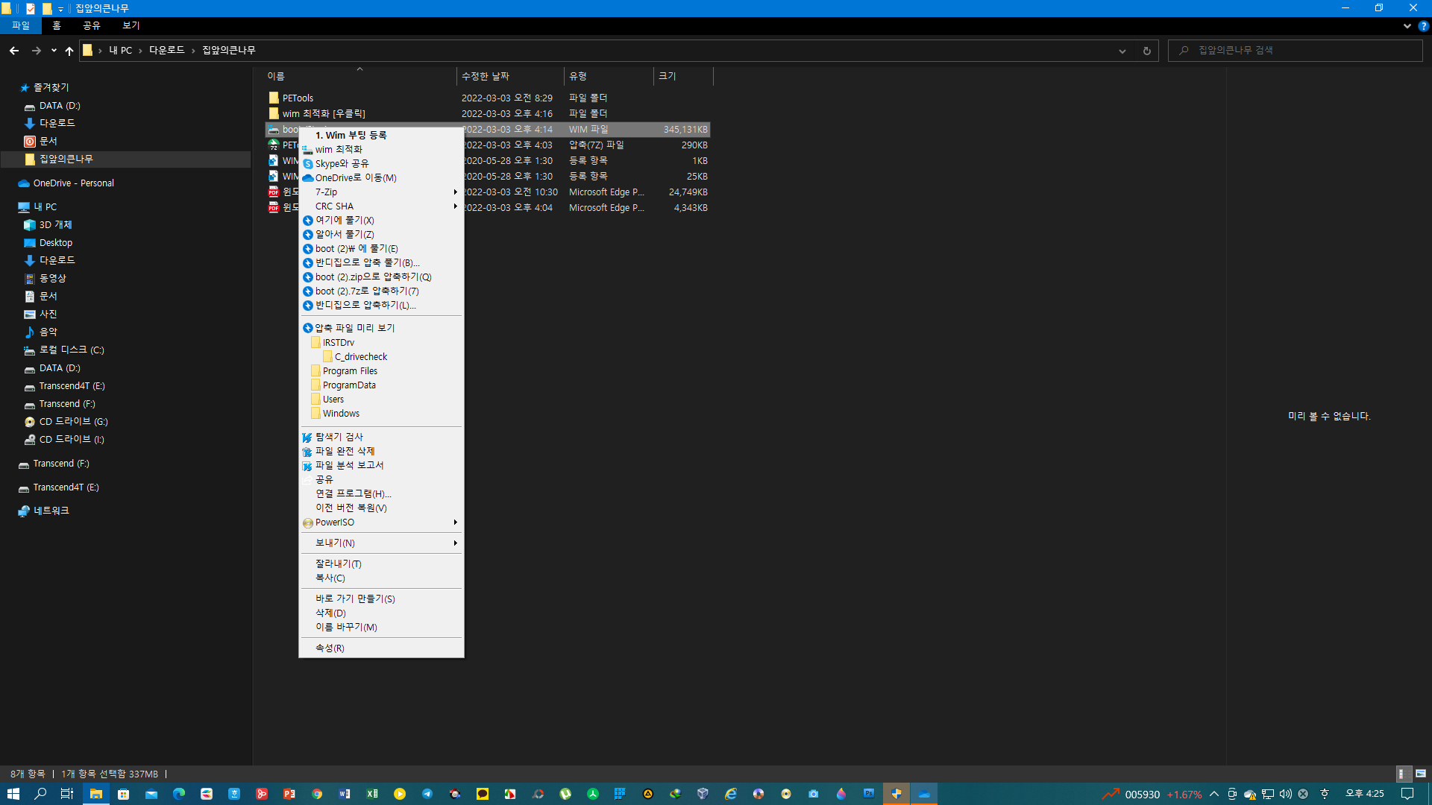1432x805 pixels.
Task: Sort by the '크기' column header
Action: click(683, 76)
